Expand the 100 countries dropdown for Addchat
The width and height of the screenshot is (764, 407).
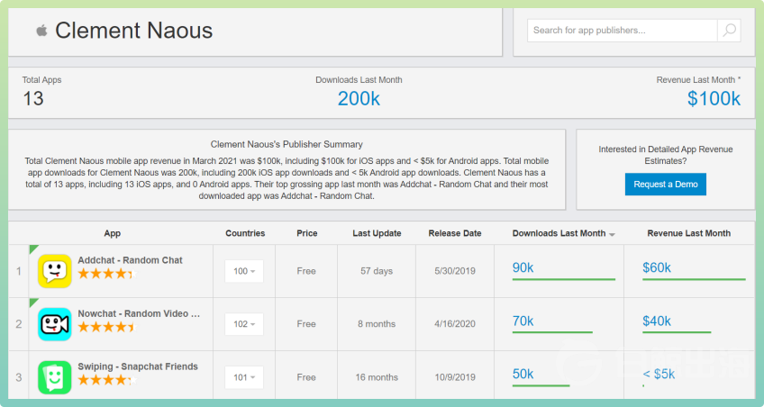coord(244,271)
